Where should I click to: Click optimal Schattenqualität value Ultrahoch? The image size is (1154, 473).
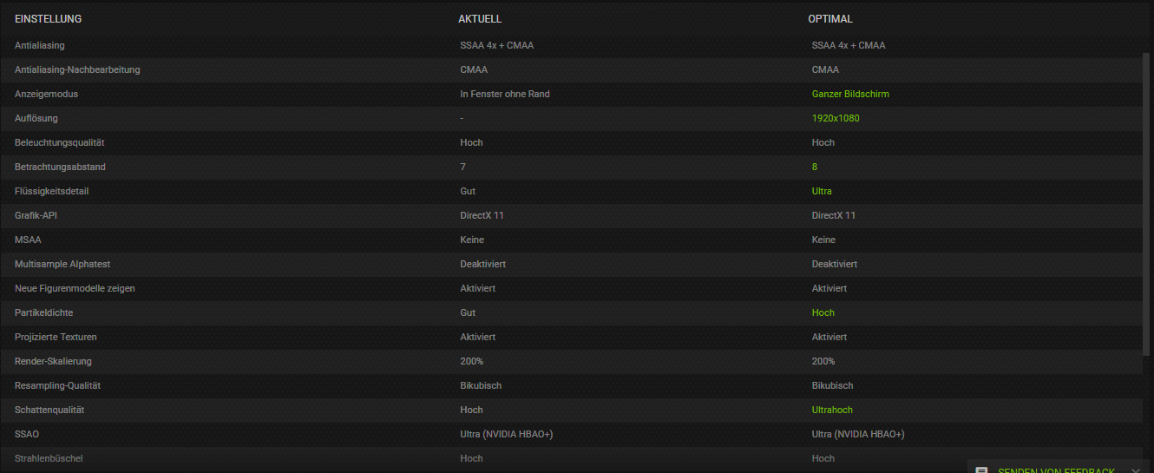point(833,410)
